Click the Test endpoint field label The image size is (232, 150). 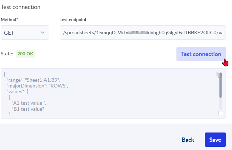73,19
